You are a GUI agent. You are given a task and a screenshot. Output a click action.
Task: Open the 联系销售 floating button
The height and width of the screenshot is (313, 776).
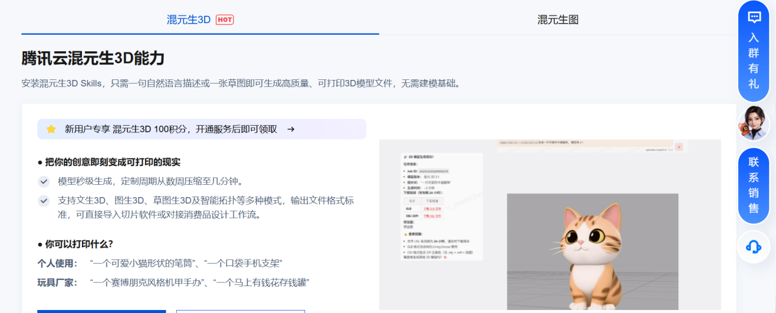(753, 185)
